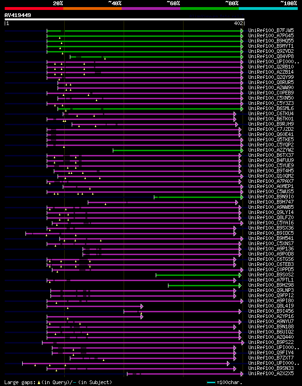Click the UniRef100_A2X2X5 label

[271, 374]
